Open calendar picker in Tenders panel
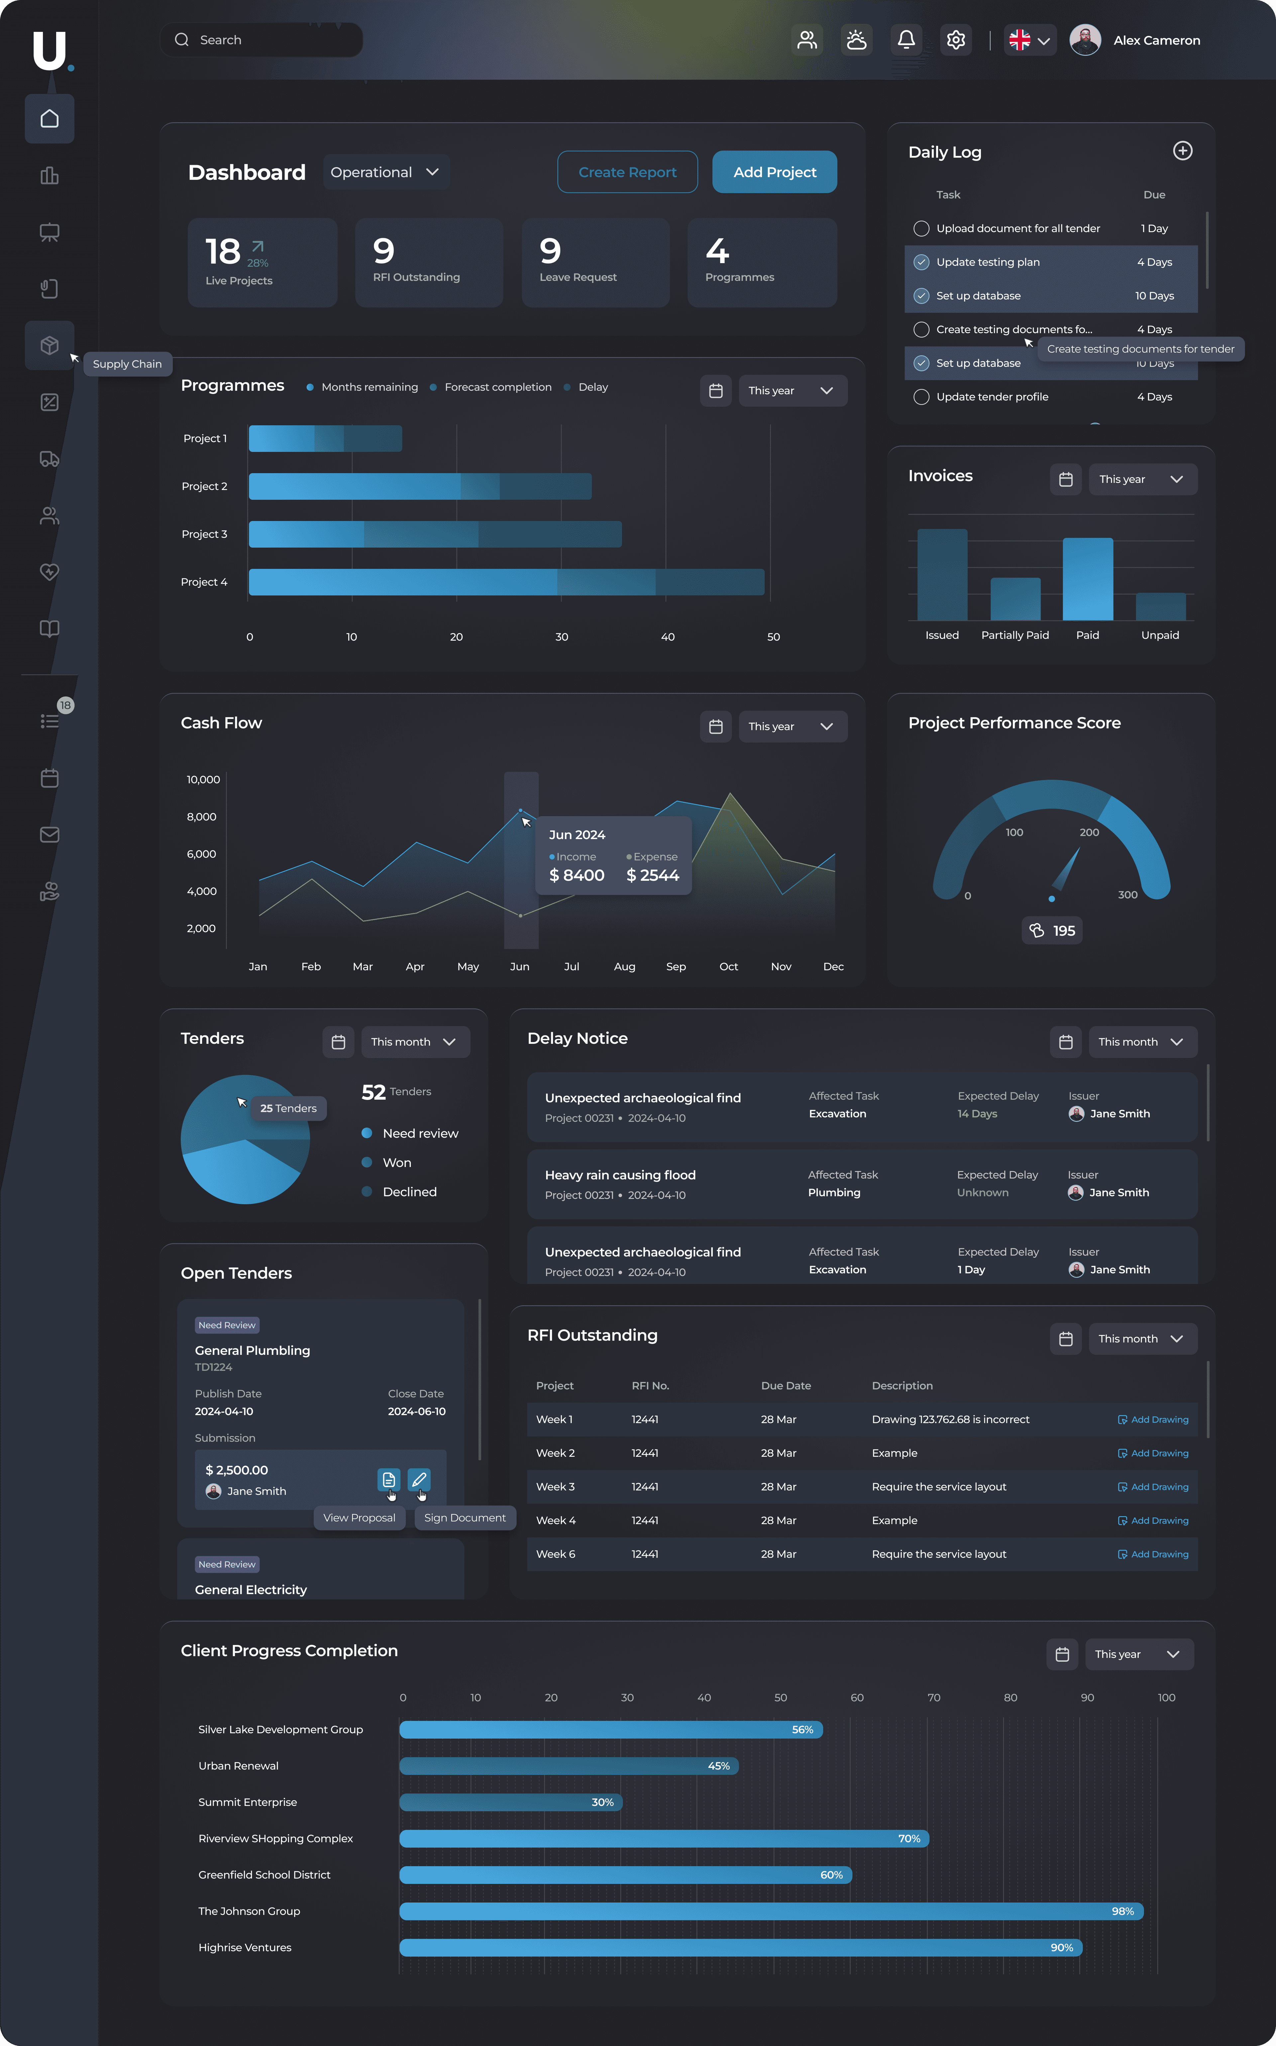1276x2046 pixels. click(x=338, y=1042)
